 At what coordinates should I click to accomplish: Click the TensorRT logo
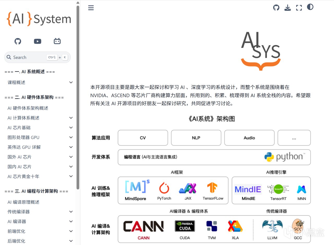pyautogui.click(x=278, y=189)
